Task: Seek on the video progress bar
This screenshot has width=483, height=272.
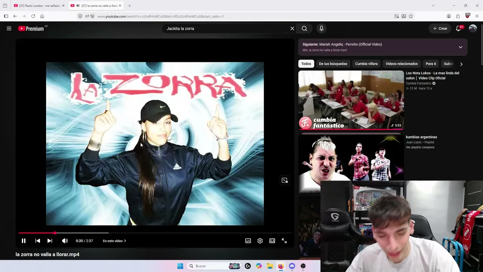Action: pos(155,233)
